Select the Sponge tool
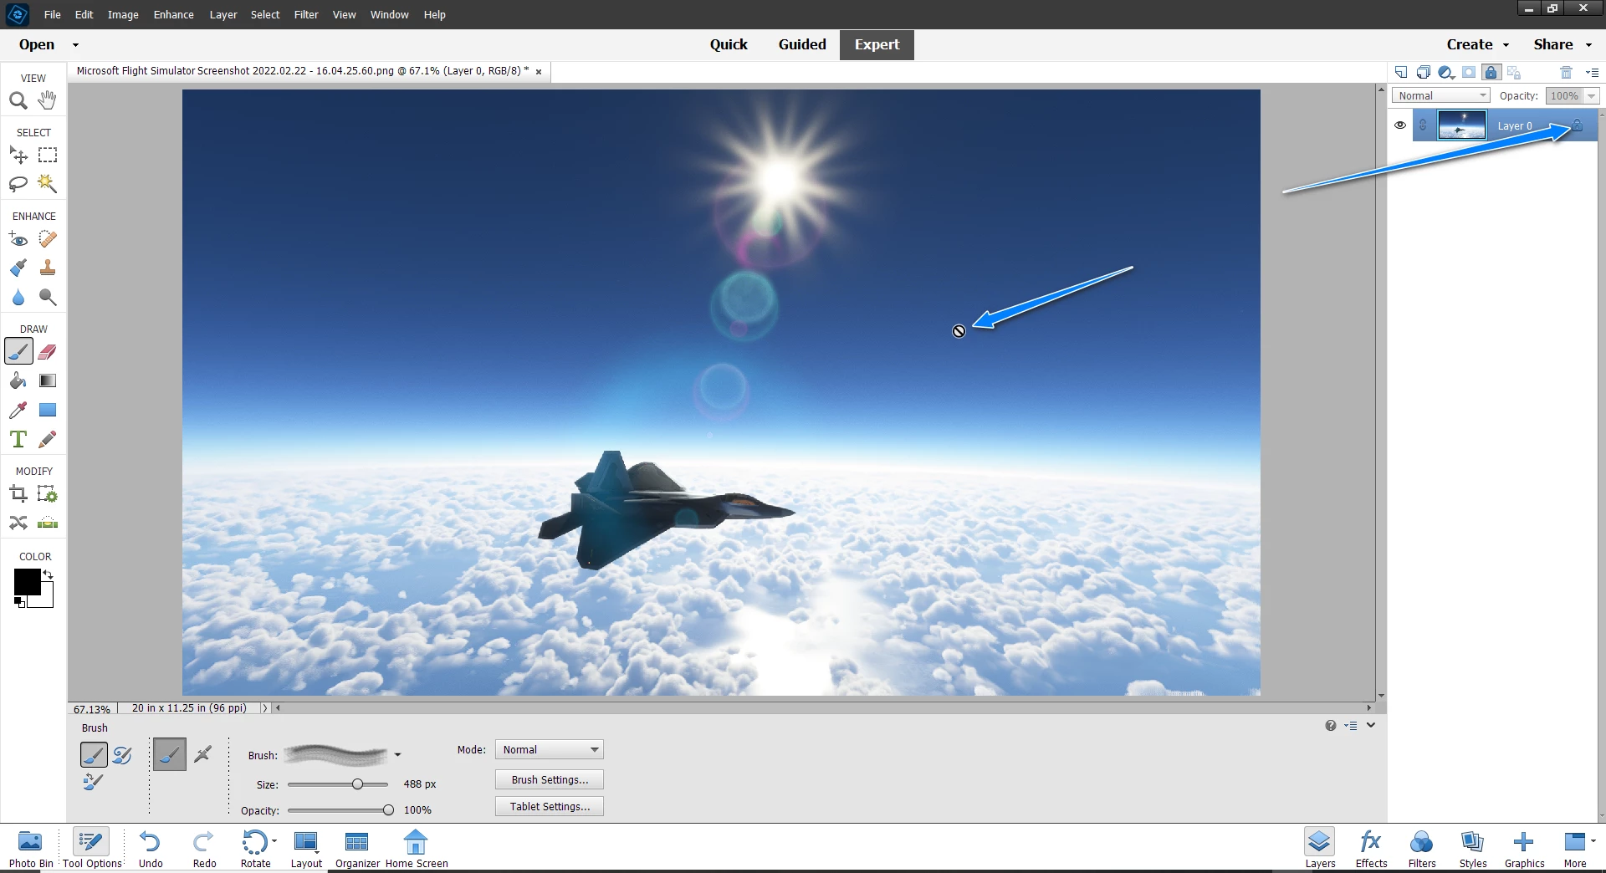 (48, 297)
